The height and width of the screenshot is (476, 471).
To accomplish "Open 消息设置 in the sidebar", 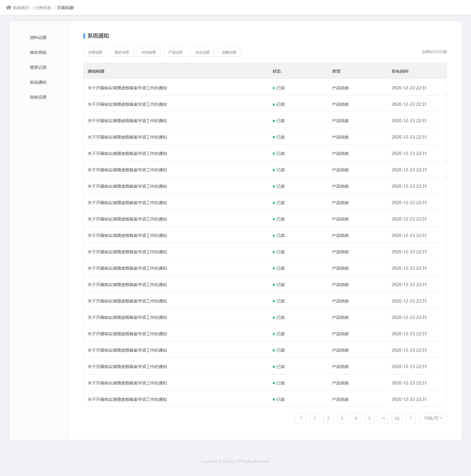I will 38,97.
